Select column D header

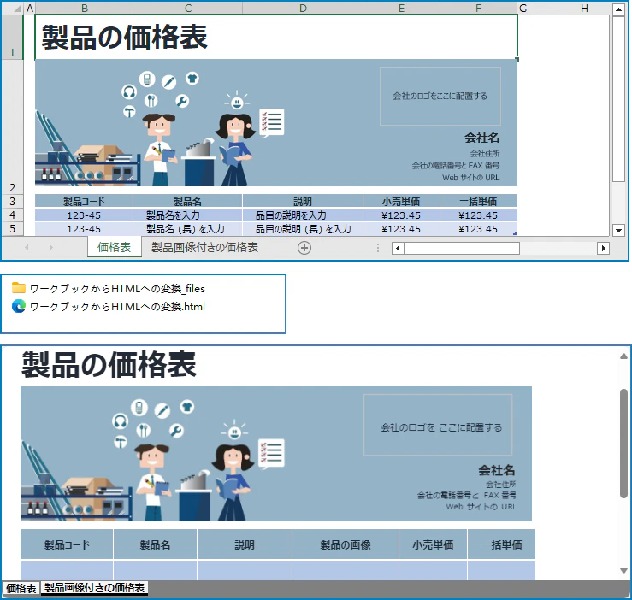click(303, 8)
